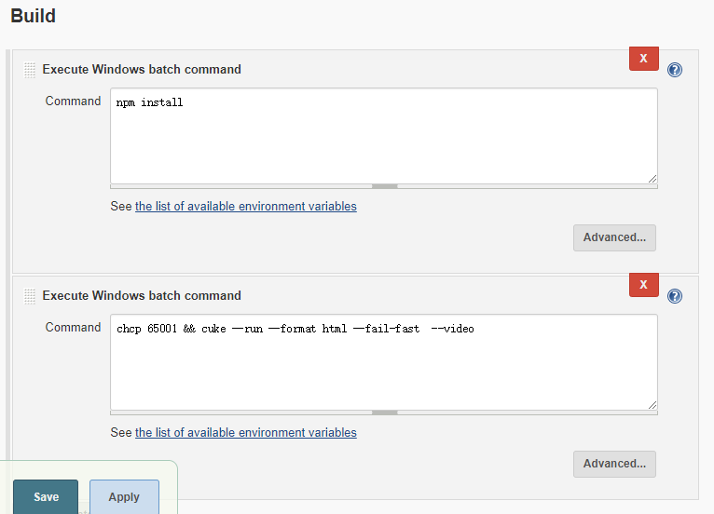
Task: Click resize grip of npm install textarea
Action: (652, 178)
